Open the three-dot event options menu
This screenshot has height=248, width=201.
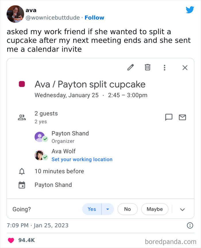click(x=165, y=67)
